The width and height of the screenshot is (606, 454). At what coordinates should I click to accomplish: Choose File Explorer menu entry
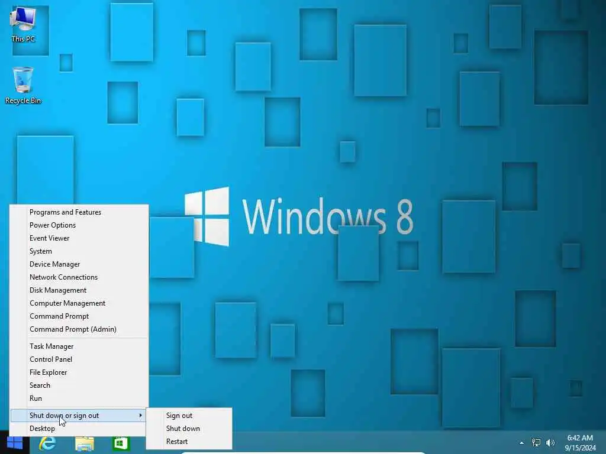[79, 372]
